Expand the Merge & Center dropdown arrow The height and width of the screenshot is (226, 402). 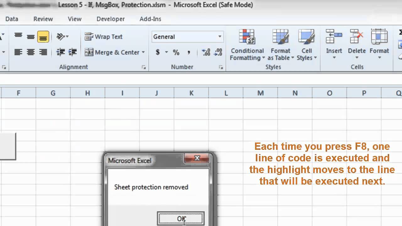coord(143,52)
